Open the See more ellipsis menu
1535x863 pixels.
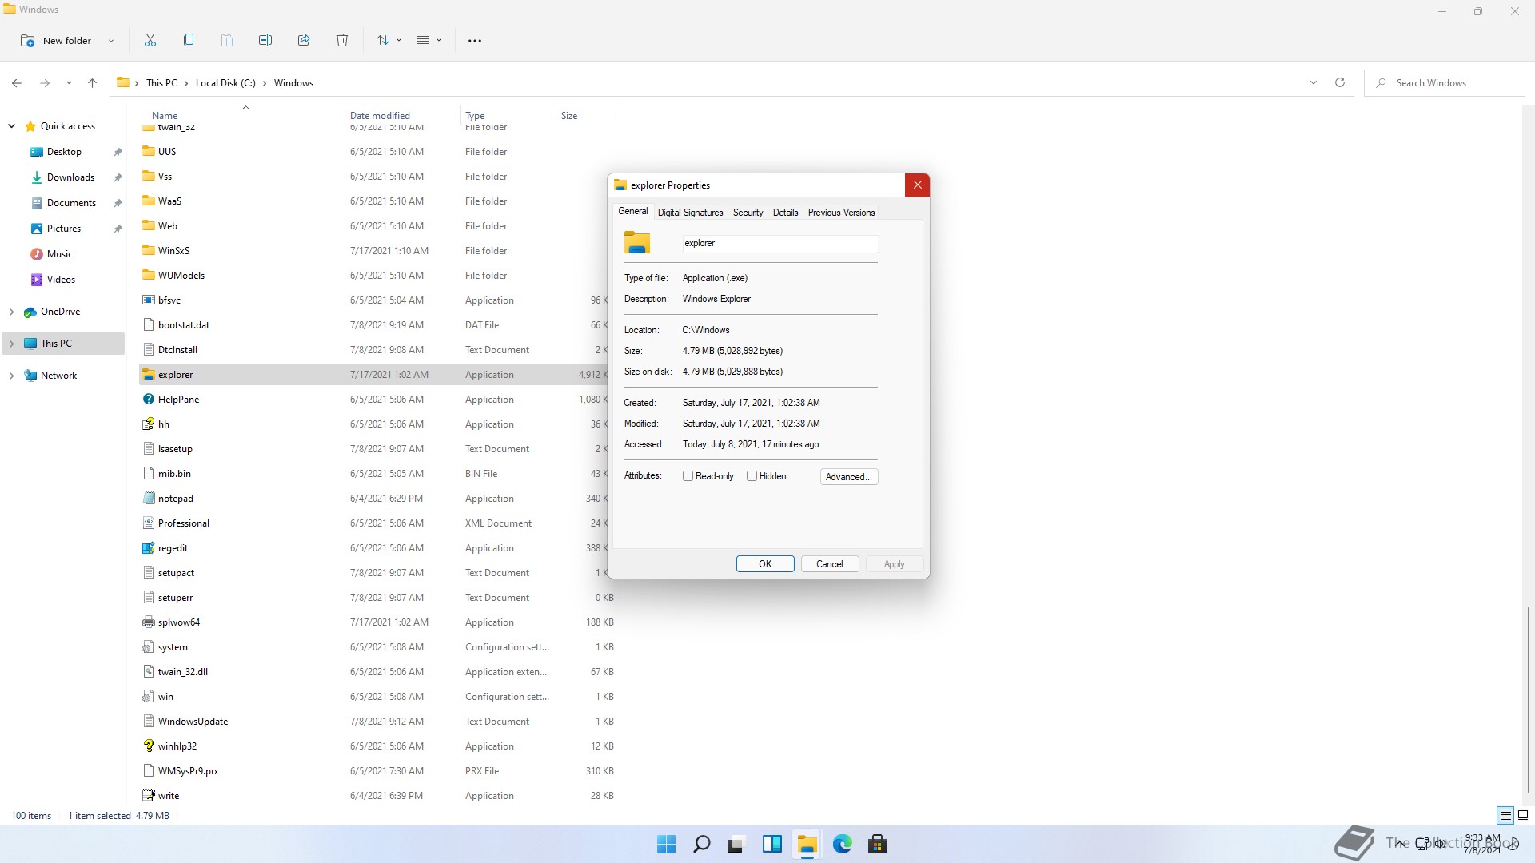(x=475, y=40)
